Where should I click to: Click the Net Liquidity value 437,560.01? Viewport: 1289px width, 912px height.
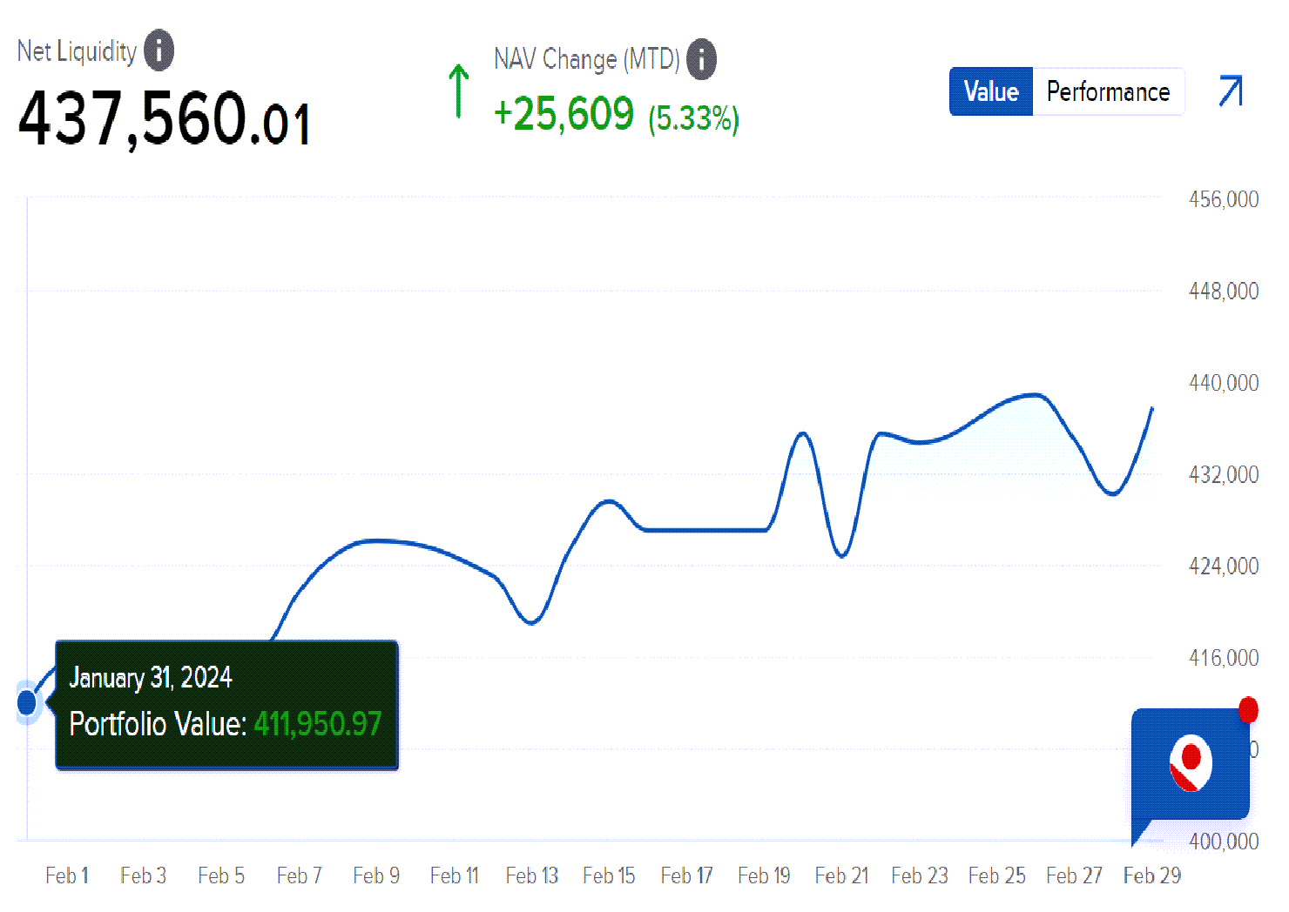point(165,120)
